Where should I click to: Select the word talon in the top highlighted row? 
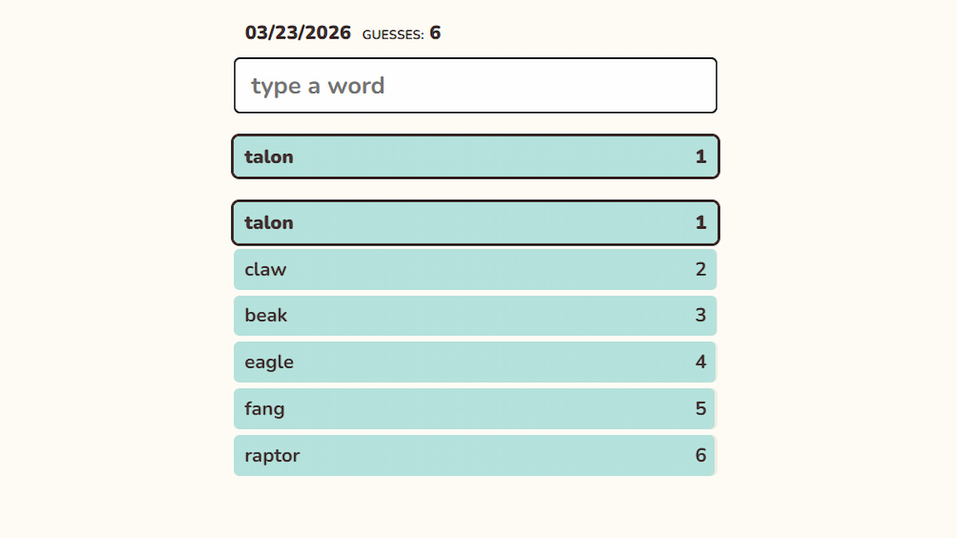pos(269,156)
